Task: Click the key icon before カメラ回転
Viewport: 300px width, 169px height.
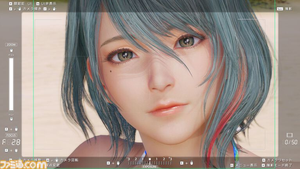Action: 48,160
